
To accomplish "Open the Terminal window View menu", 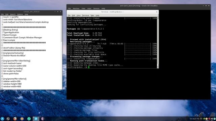I will pos(78,15).
